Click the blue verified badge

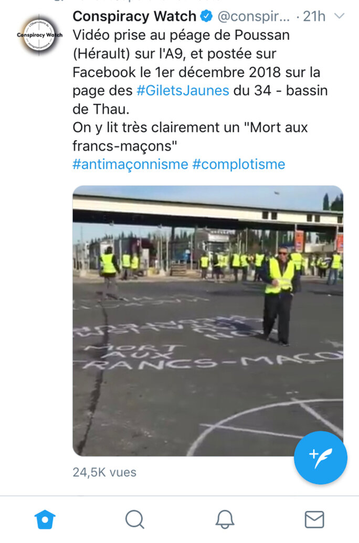click(207, 16)
